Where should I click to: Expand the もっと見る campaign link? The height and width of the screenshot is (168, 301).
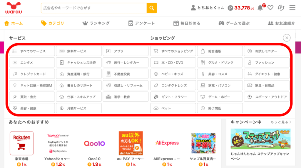[281, 122]
